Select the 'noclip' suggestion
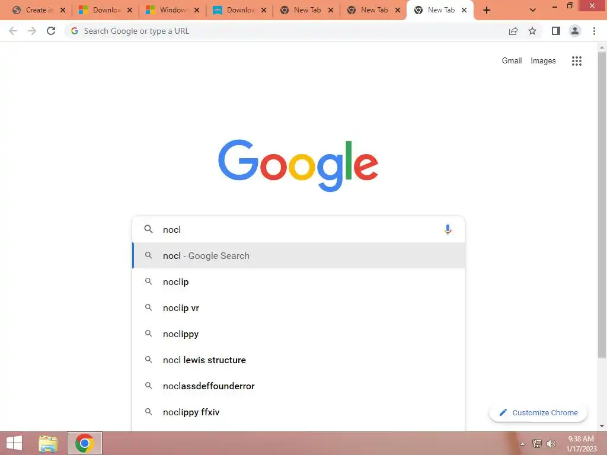Screen dimensions: 607x455 pyautogui.click(x=299, y=281)
